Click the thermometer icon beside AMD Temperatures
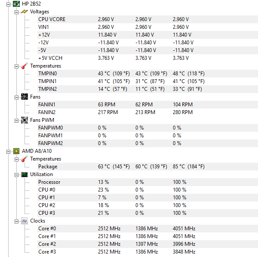This screenshot has height=257, width=258. 25,159
